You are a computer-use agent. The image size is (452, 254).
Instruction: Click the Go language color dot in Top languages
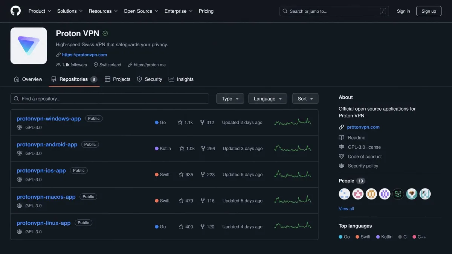[x=341, y=237]
